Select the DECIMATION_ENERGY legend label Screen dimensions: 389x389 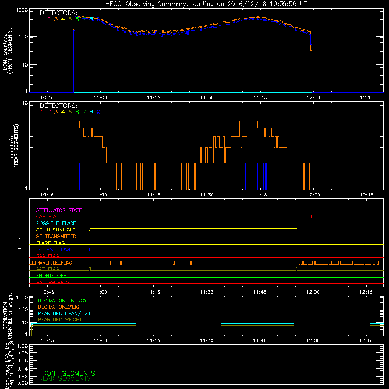pos(62,301)
